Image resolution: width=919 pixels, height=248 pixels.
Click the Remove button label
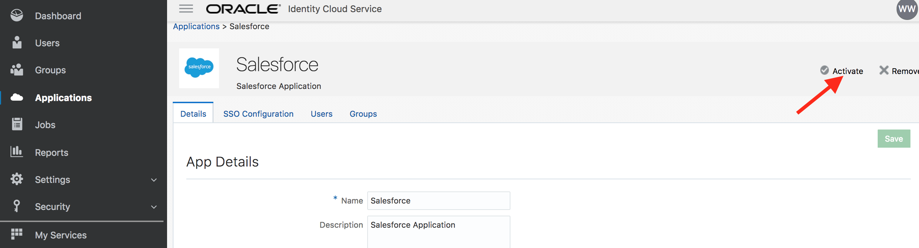coord(905,71)
